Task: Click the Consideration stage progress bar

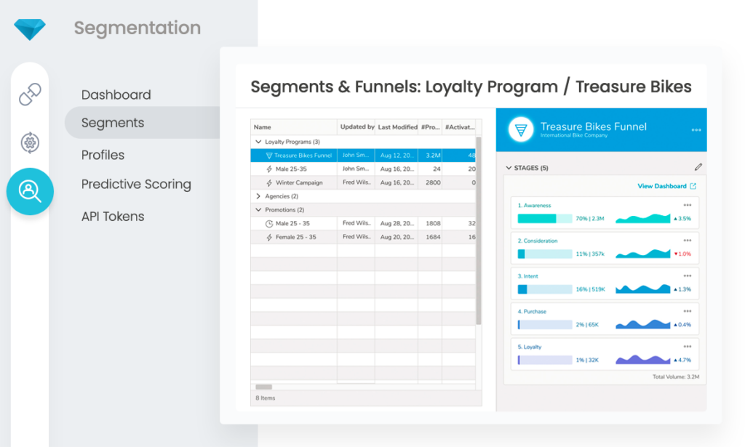Action: click(x=544, y=254)
